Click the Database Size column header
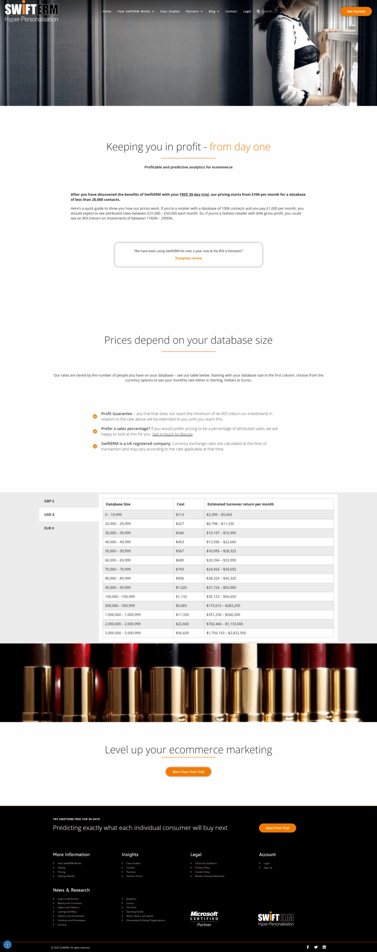This screenshot has width=377, height=952. (x=138, y=504)
